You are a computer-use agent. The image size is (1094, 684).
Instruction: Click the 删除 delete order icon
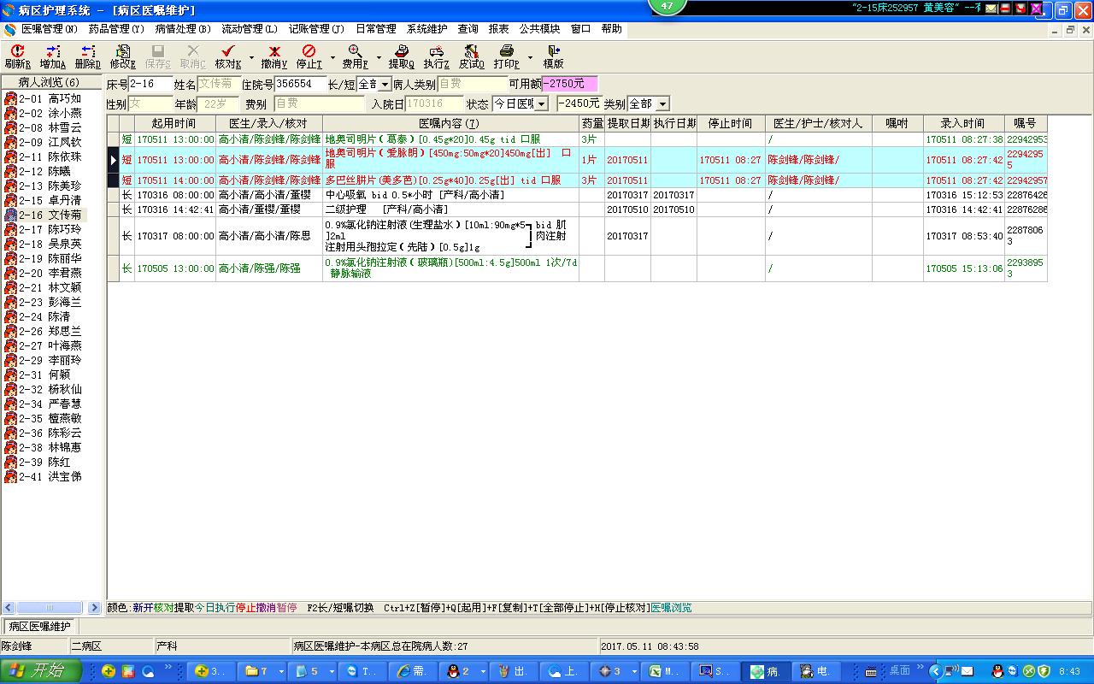click(x=87, y=51)
